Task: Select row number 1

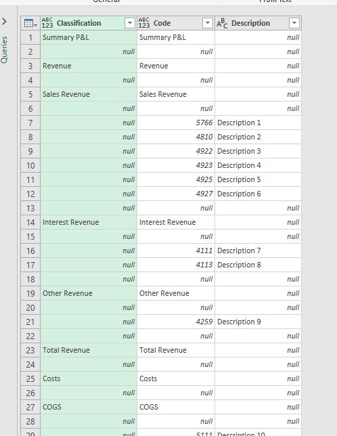Action: (30, 37)
